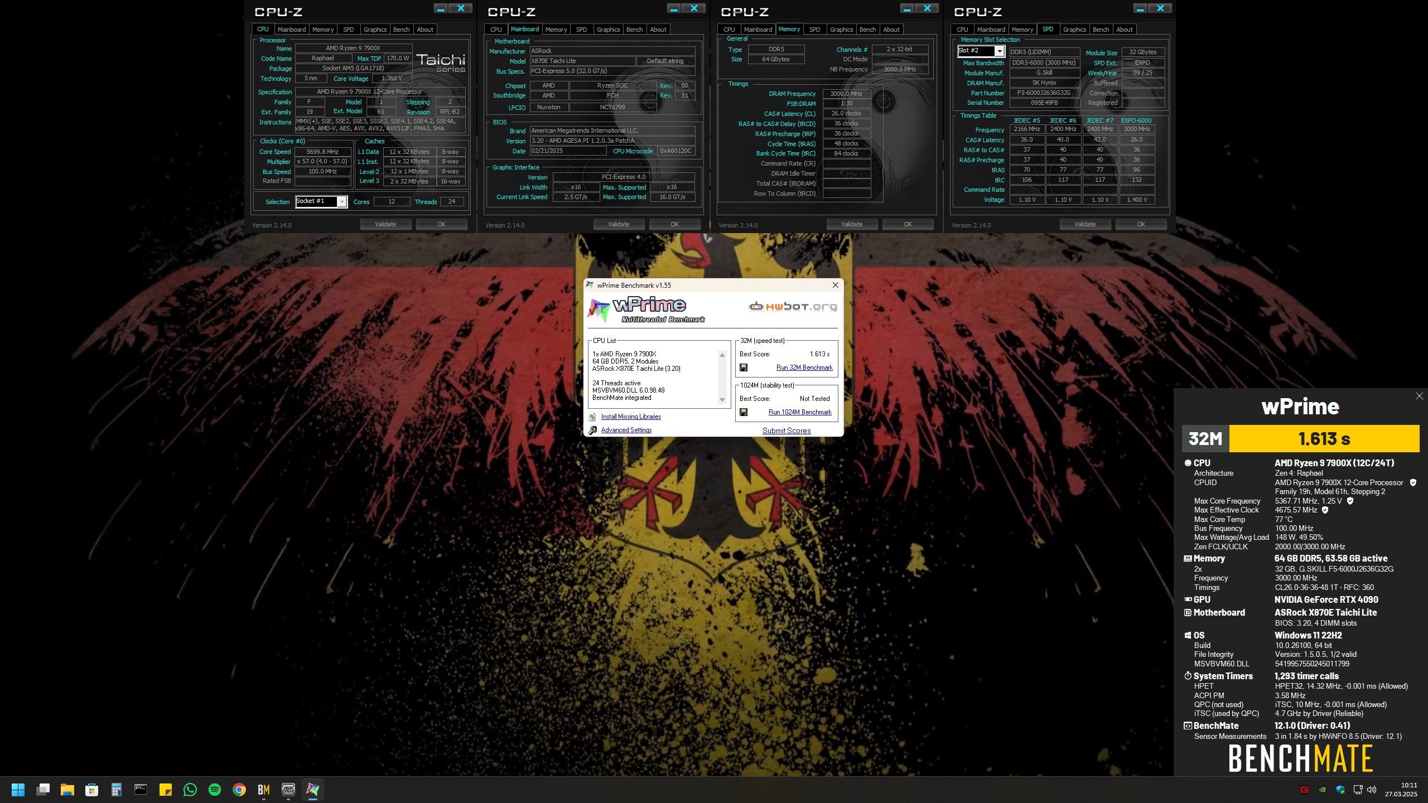Screen dimensions: 1428x803
Task: Open SPD tab in third CPU-Z window
Action: click(x=815, y=30)
